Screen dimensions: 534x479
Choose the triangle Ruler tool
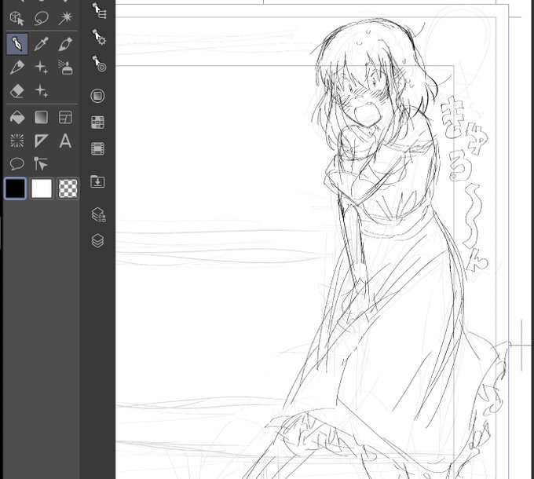[41, 141]
